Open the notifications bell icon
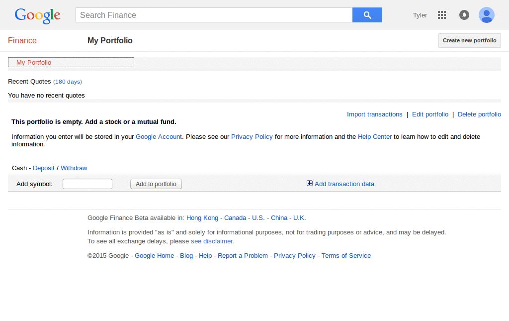This screenshot has height=321, width=509. [464, 15]
